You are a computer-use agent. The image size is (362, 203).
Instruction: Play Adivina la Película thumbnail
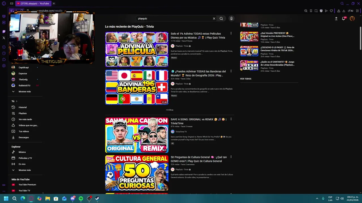click(x=137, y=49)
